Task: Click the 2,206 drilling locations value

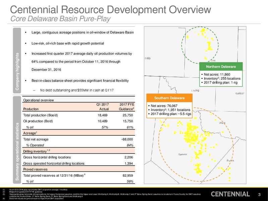Action: click(129, 157)
